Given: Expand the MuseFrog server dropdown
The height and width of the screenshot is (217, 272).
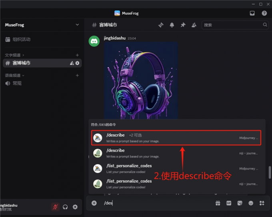Looking at the screenshot, I should [x=77, y=25].
